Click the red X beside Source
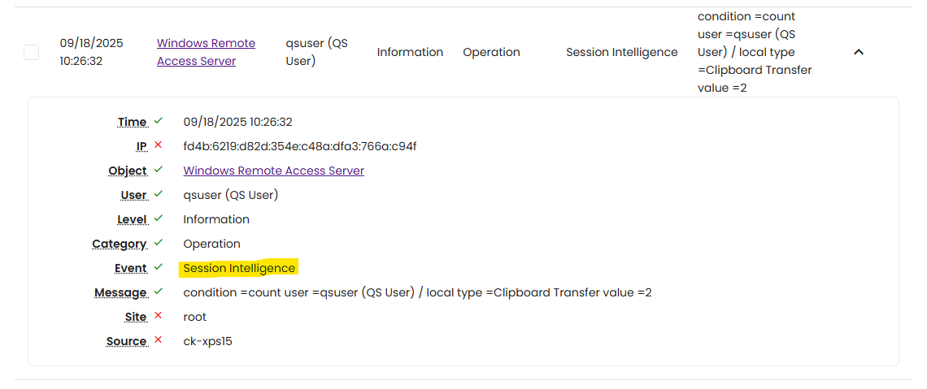Image resolution: width=927 pixels, height=389 pixels. [x=159, y=340]
